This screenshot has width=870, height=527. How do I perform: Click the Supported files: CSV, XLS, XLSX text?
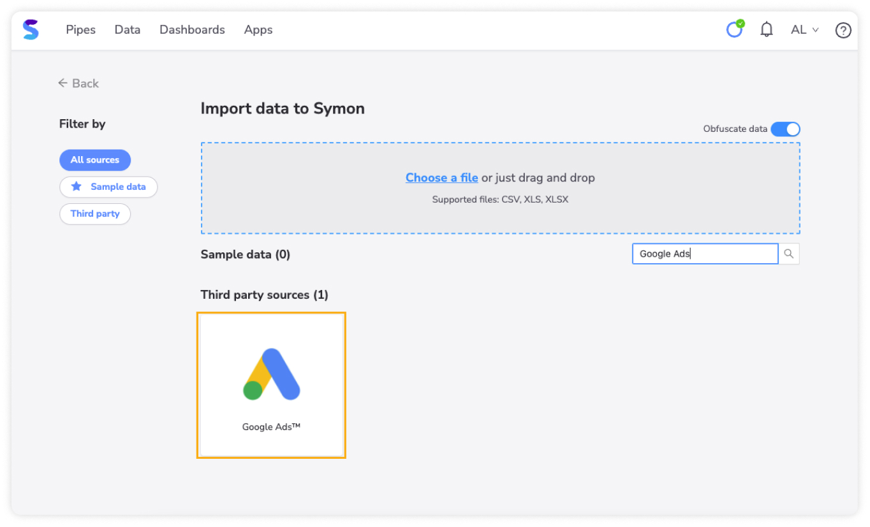click(x=500, y=199)
